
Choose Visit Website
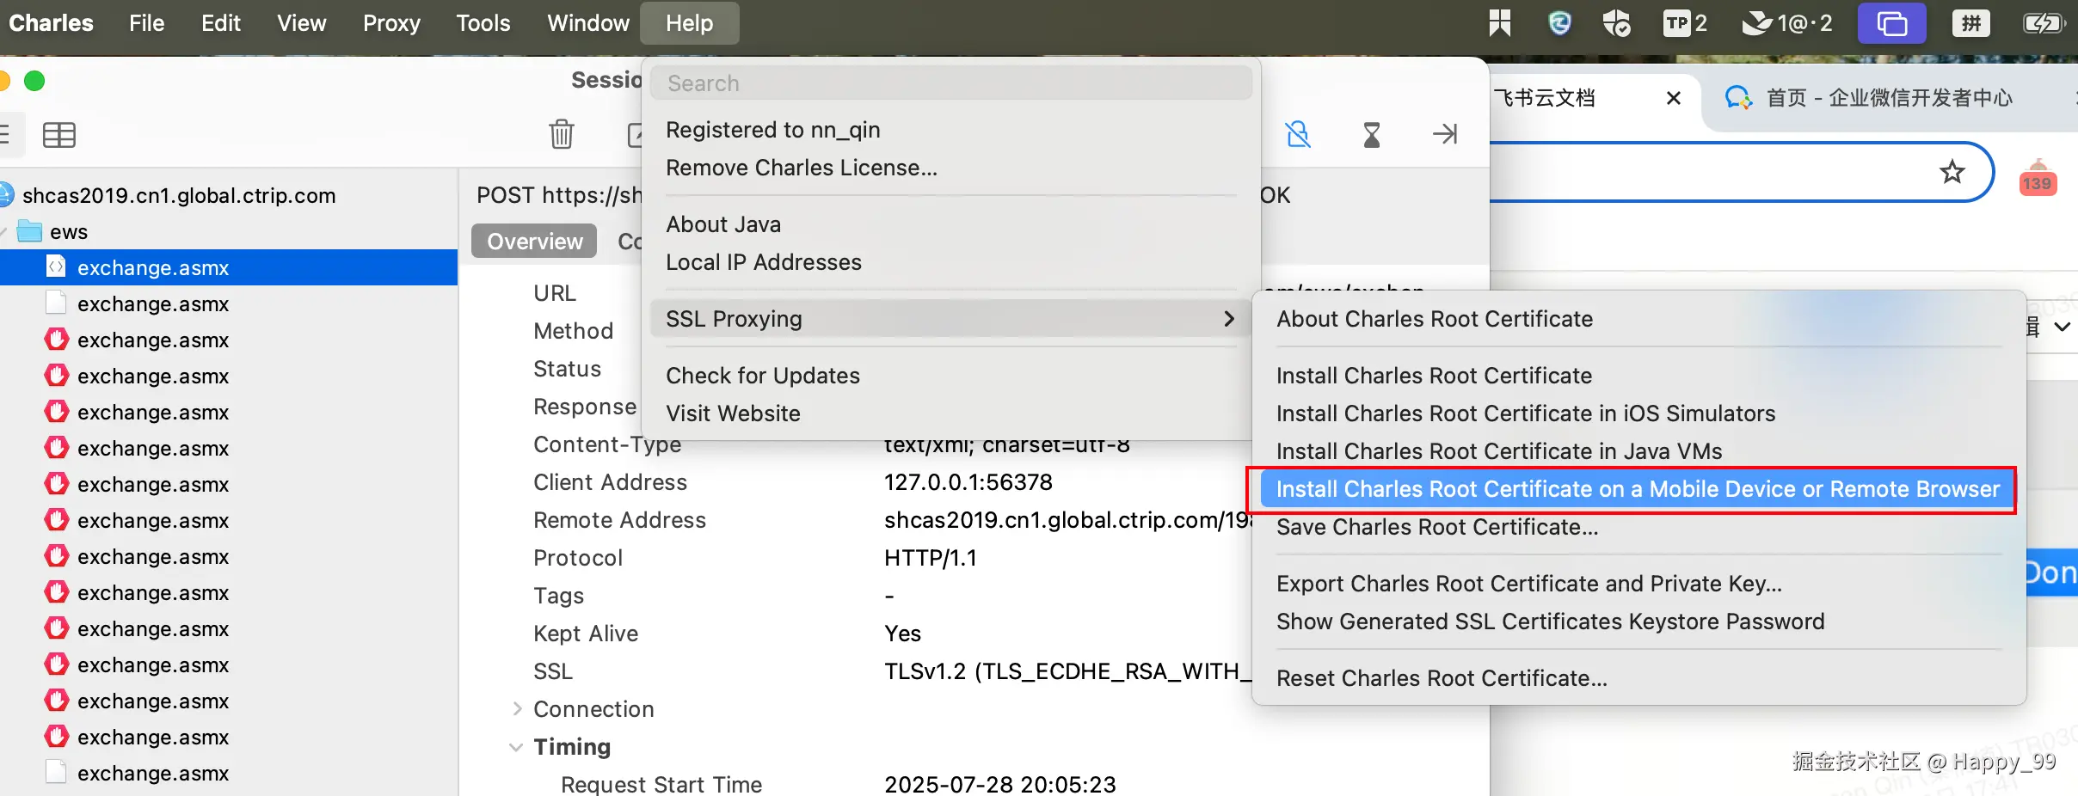(951, 413)
